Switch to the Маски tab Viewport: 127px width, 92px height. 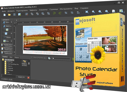(x=17, y=57)
